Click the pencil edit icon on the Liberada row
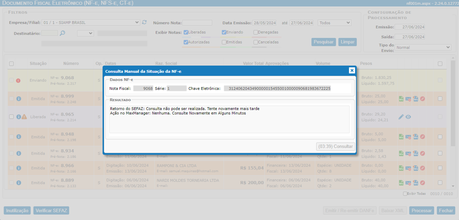Viewport: 459px width, 220px height. tap(401, 117)
